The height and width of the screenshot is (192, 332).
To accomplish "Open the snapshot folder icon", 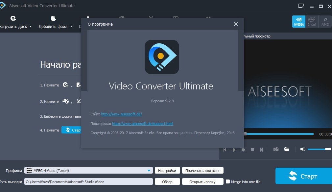I will [x=287, y=150].
